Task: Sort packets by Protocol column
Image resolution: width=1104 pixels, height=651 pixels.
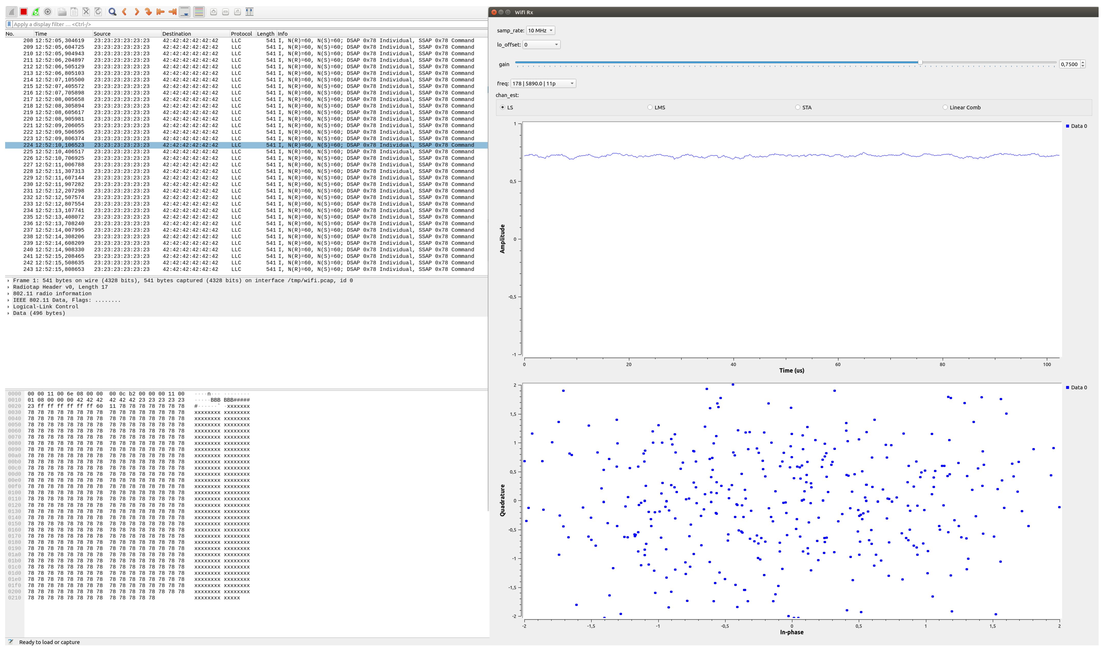Action: tap(241, 34)
